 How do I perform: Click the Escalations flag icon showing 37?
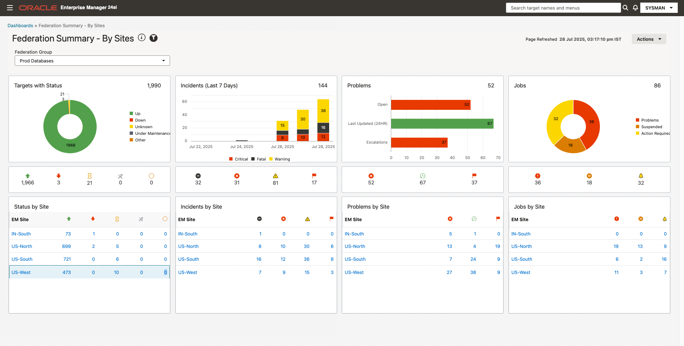coord(474,176)
